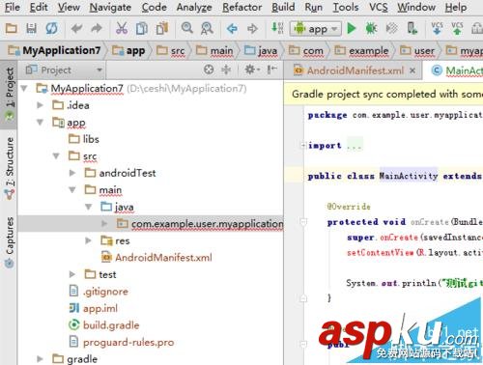Click the collapse all icon in Project panel

coord(226,70)
